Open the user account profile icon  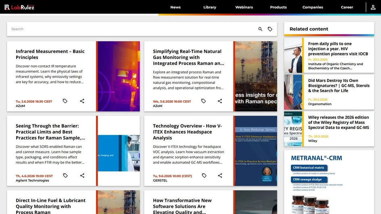click(373, 7)
